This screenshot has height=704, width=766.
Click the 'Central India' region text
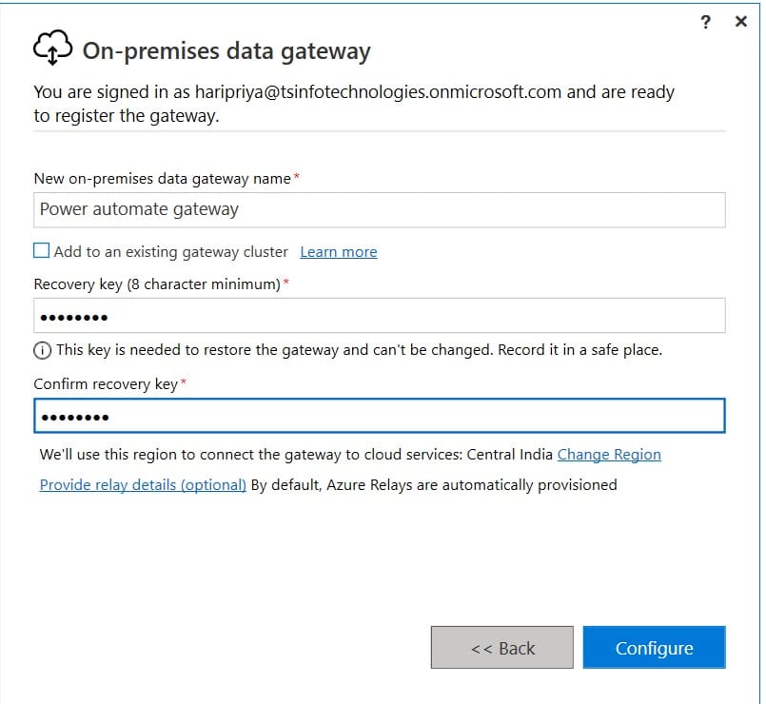[509, 455]
